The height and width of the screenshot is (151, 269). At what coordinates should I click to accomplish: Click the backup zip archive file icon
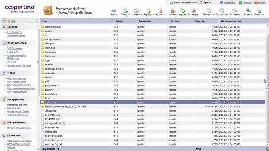(x=42, y=107)
